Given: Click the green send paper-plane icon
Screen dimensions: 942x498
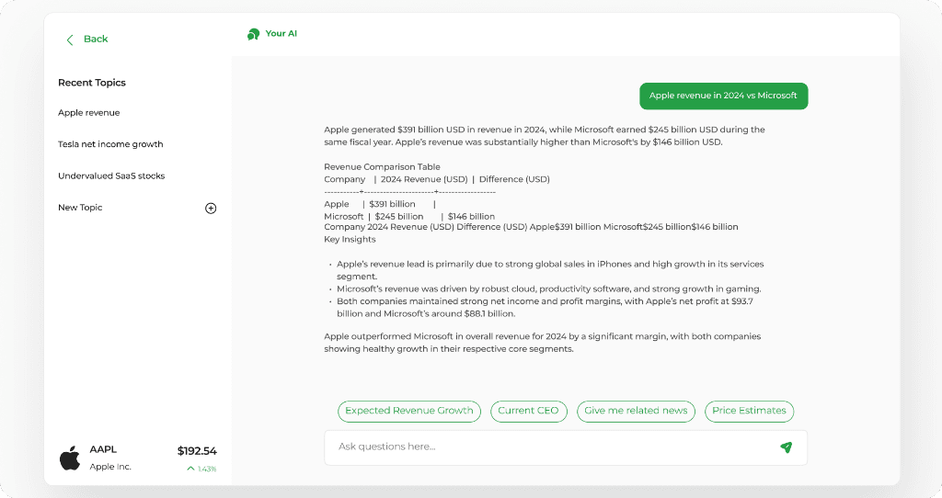Looking at the screenshot, I should (786, 447).
